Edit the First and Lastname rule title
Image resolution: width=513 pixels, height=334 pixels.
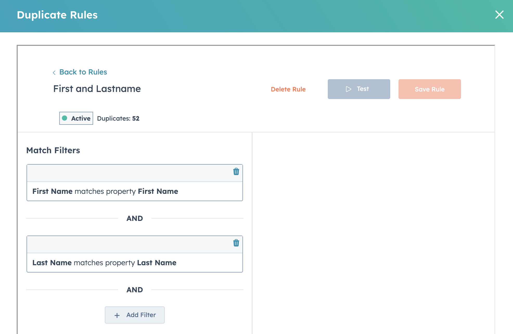click(x=97, y=89)
